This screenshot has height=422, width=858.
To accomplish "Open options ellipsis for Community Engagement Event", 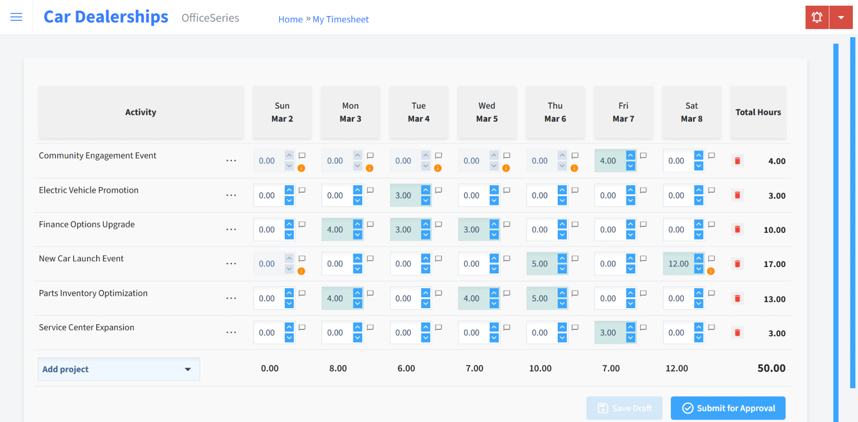I will pyautogui.click(x=231, y=161).
